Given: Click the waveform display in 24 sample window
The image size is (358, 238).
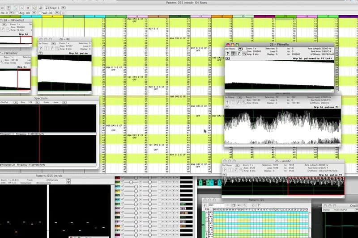Looking at the screenshot, I should [283, 127].
